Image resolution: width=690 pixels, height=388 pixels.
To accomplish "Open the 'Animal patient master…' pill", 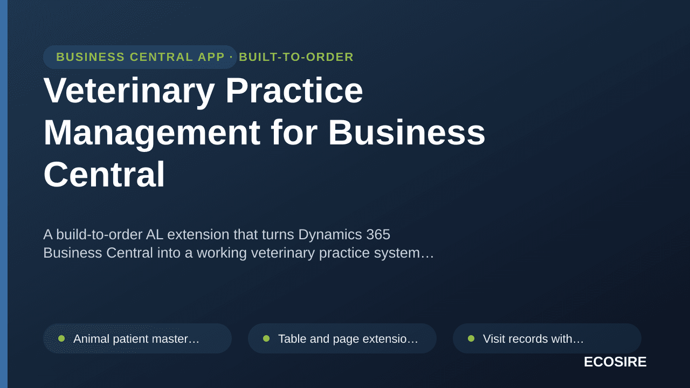I will click(137, 338).
